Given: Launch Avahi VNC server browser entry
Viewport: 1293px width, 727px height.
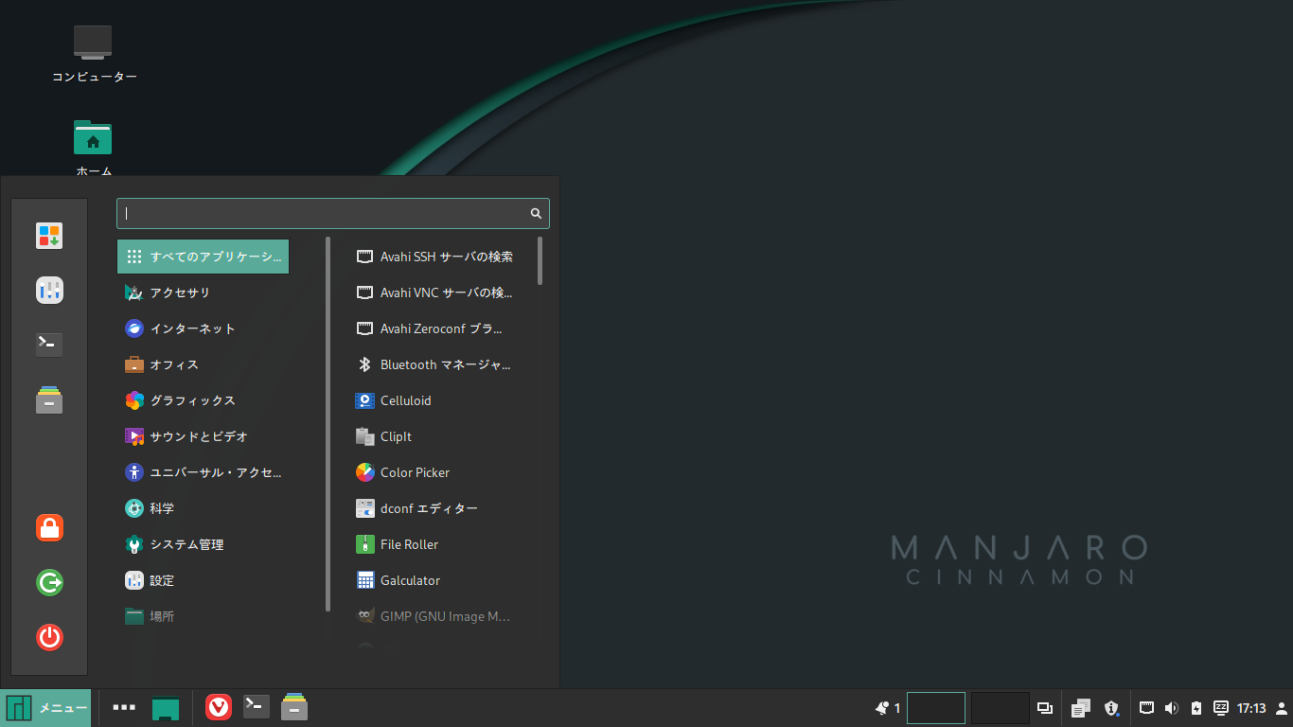Looking at the screenshot, I should click(435, 293).
